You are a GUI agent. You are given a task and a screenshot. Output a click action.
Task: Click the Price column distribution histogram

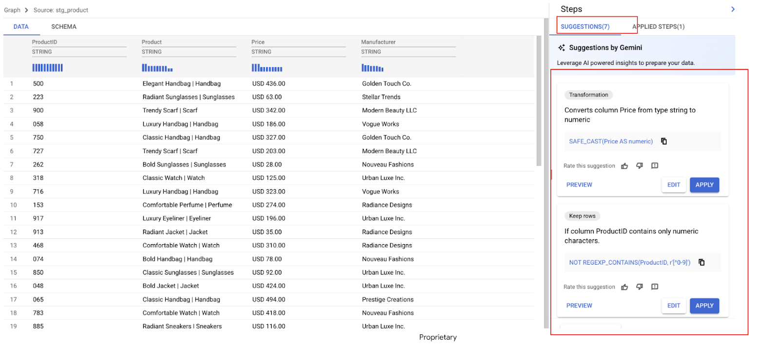(x=267, y=68)
